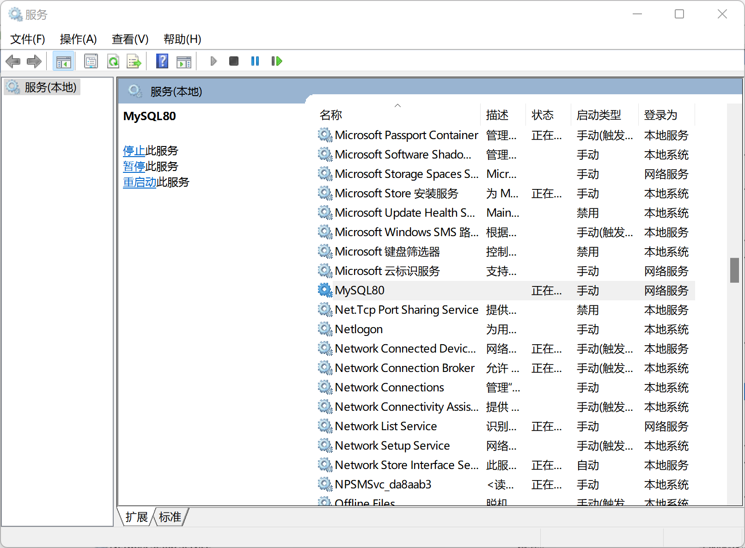This screenshot has width=745, height=548.
Task: Select the Network Connectivity Assis... row
Action: pos(506,407)
